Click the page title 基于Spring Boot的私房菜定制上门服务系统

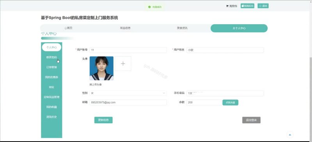pyautogui.click(x=80, y=18)
